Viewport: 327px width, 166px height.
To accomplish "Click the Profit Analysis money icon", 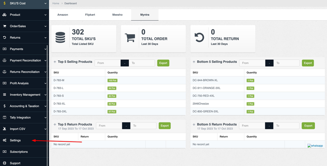I will (4, 83).
